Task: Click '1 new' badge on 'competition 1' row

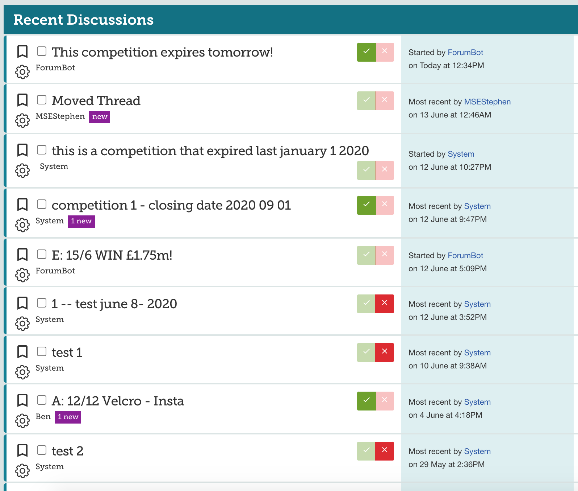Action: pyautogui.click(x=81, y=221)
